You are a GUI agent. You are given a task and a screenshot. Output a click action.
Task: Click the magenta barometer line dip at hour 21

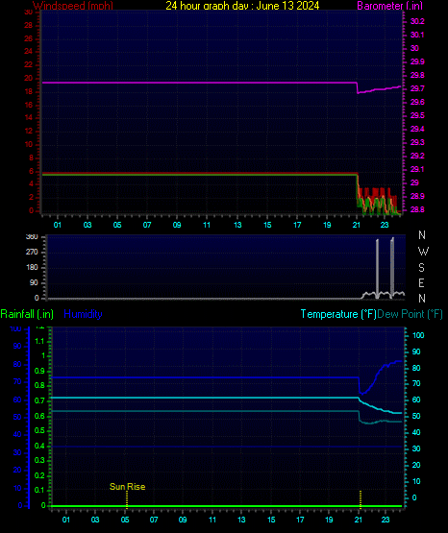tap(358, 88)
